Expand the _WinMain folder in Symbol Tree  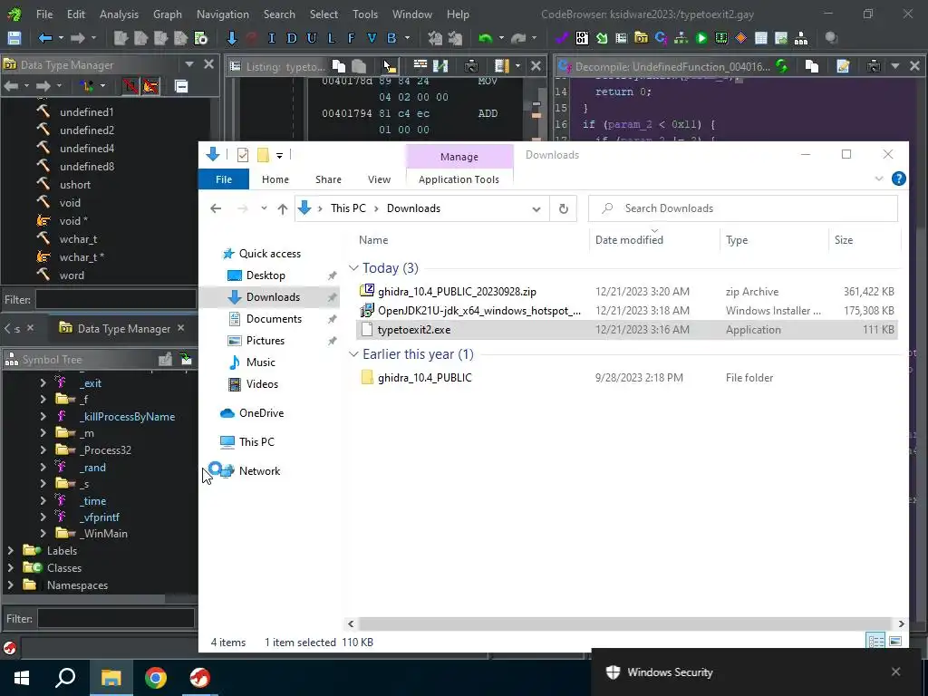click(43, 533)
